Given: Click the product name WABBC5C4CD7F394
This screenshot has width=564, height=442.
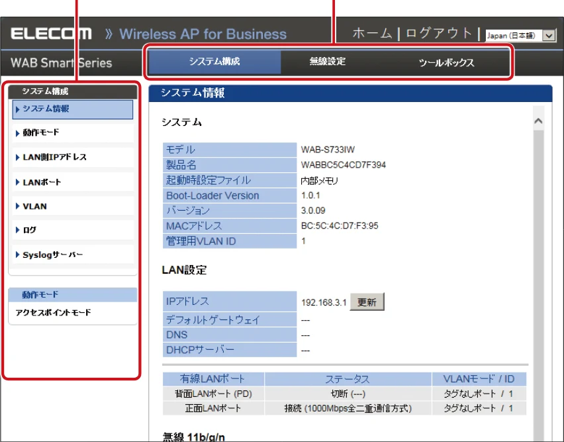Looking at the screenshot, I should [343, 165].
